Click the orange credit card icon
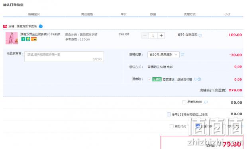The height and width of the screenshot is (149, 247). [x=34, y=39]
